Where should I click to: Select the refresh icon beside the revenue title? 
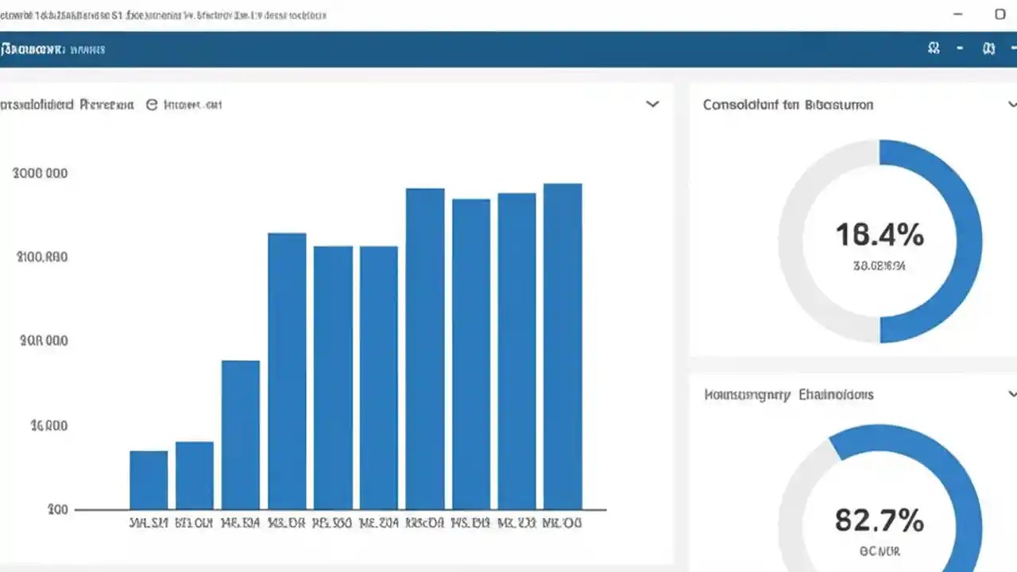(x=151, y=104)
